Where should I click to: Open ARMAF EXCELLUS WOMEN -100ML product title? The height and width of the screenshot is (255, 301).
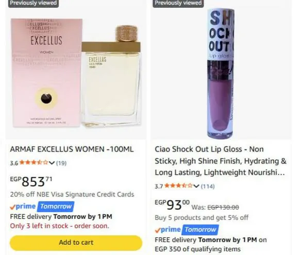pos(72,149)
